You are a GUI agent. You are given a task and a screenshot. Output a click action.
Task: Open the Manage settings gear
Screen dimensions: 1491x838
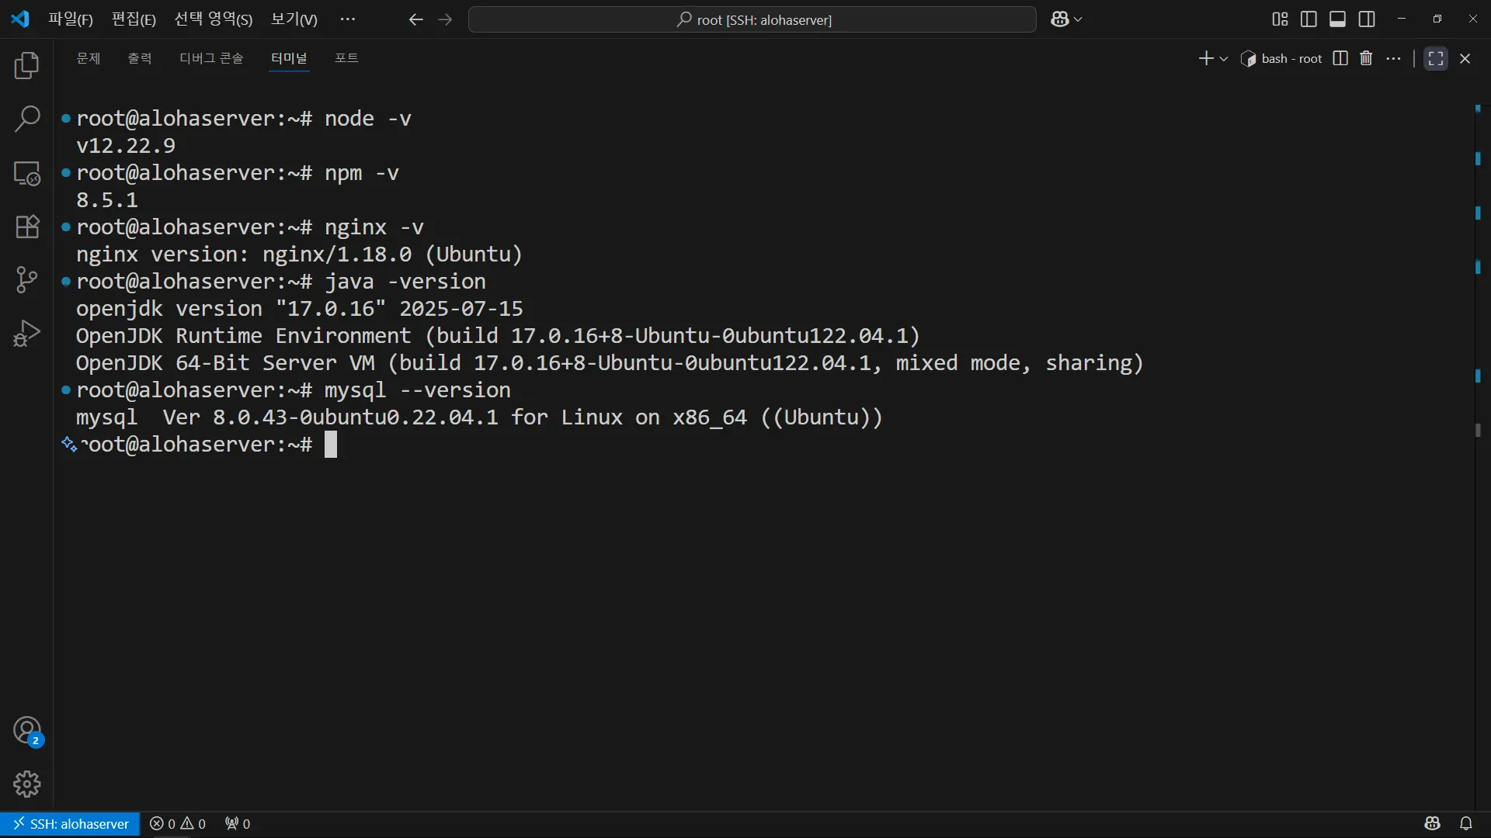tap(27, 784)
